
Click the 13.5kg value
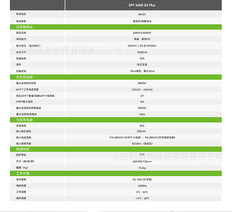click(x=142, y=168)
